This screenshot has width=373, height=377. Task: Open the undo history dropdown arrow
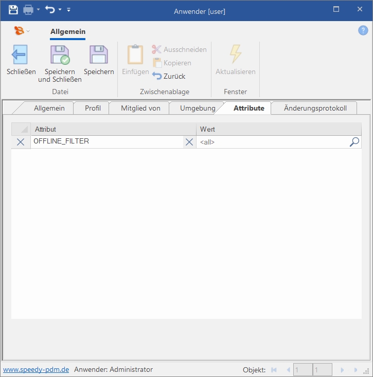click(x=60, y=10)
